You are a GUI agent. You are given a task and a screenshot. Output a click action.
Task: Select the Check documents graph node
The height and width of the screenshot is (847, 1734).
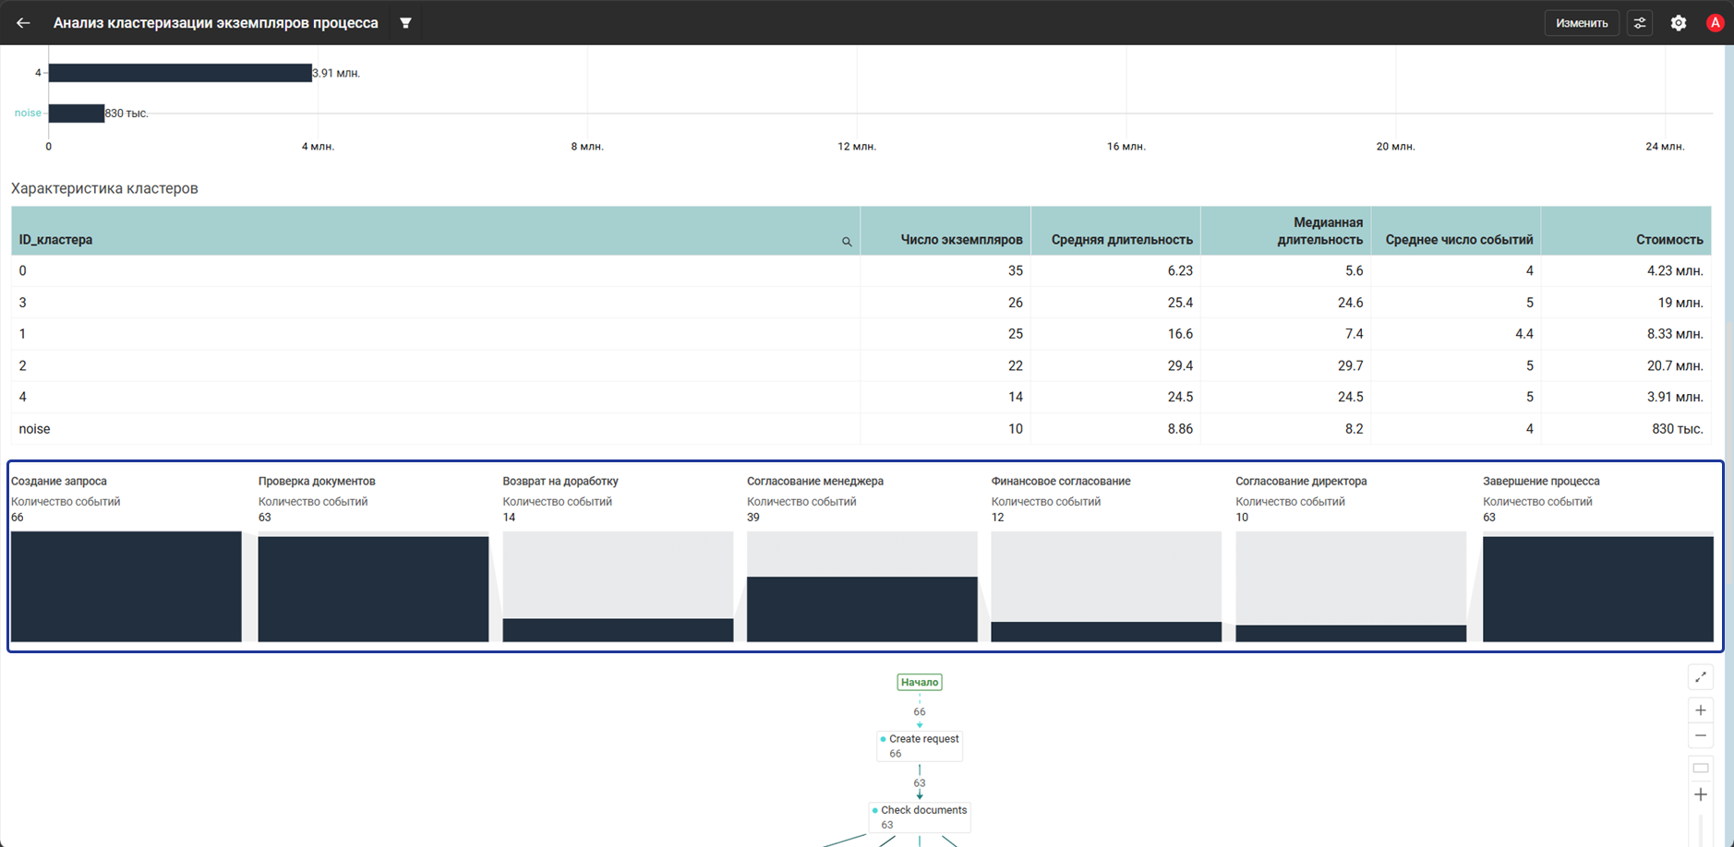click(920, 817)
